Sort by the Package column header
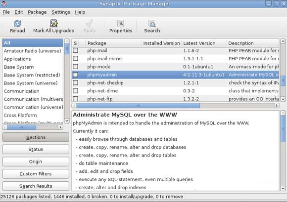This screenshot has width=287, height=202. point(113,43)
